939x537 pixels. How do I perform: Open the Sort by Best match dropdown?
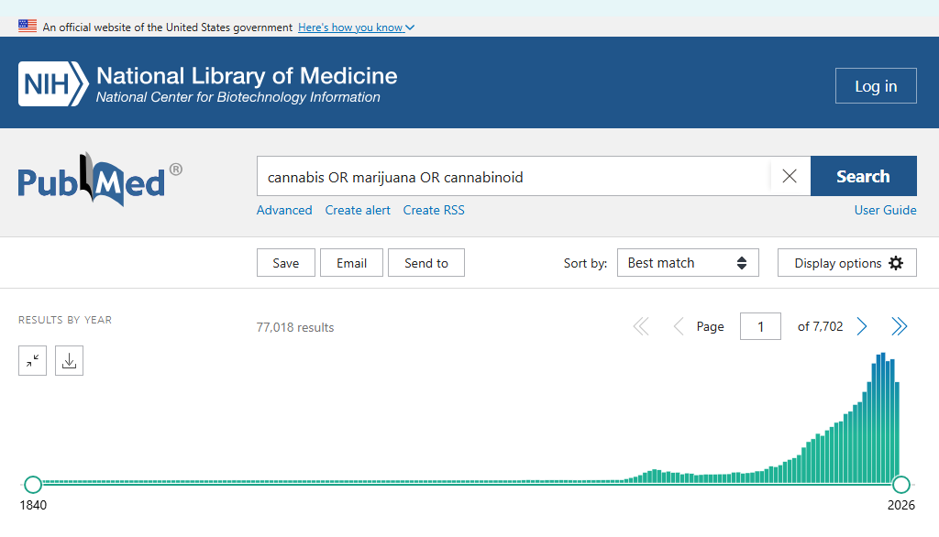pyautogui.click(x=688, y=263)
